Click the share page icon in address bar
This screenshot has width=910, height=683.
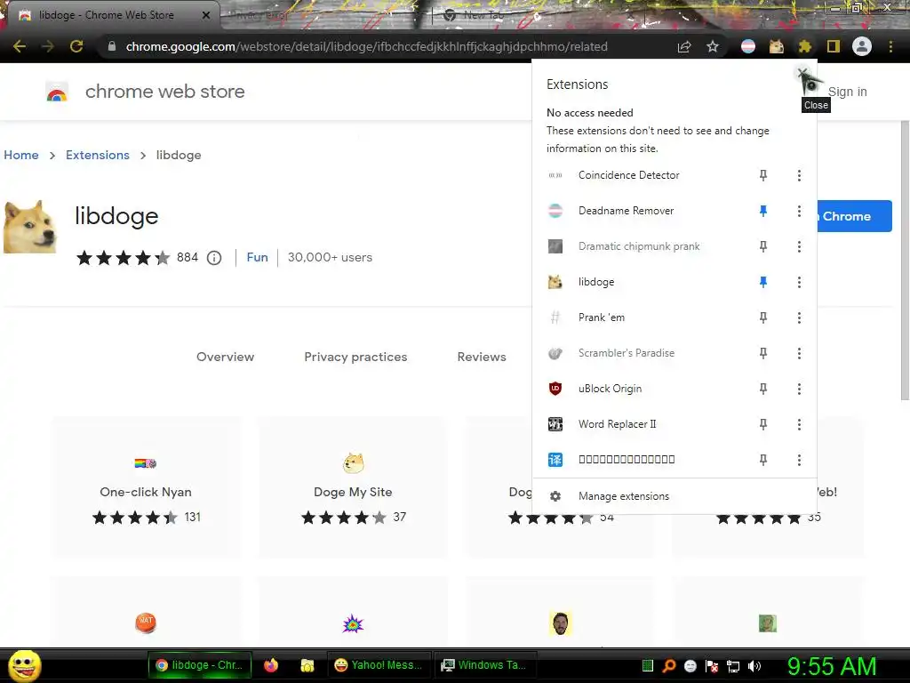pyautogui.click(x=684, y=46)
